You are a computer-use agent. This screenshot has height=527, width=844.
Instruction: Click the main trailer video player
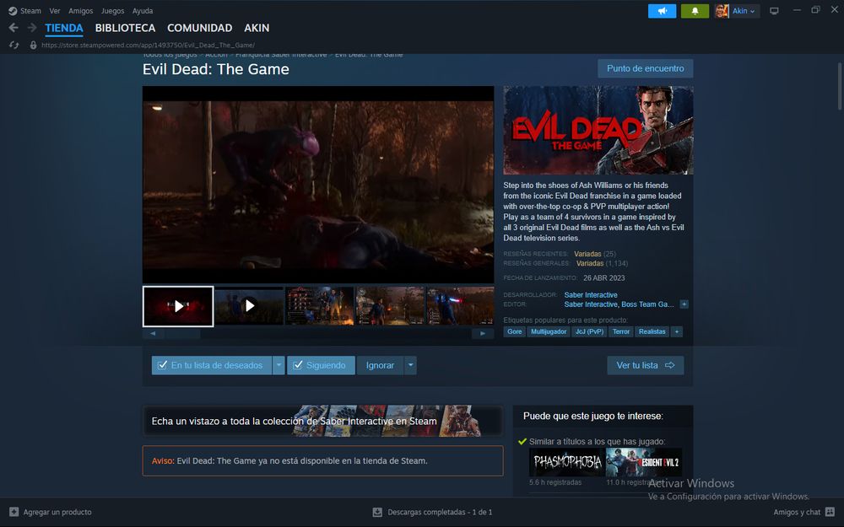tap(318, 185)
